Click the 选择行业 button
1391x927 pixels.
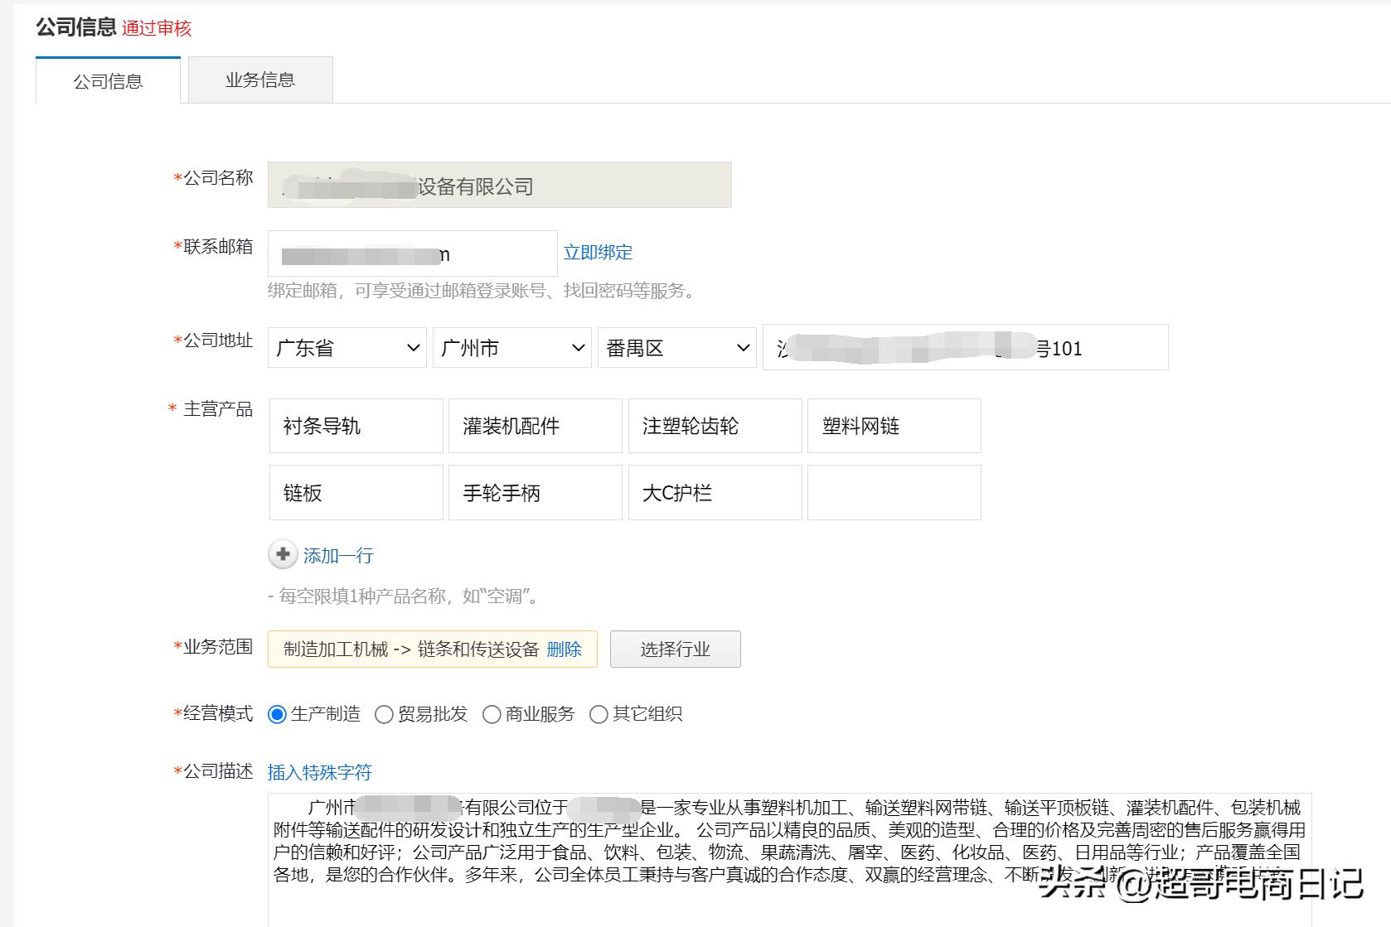(675, 649)
